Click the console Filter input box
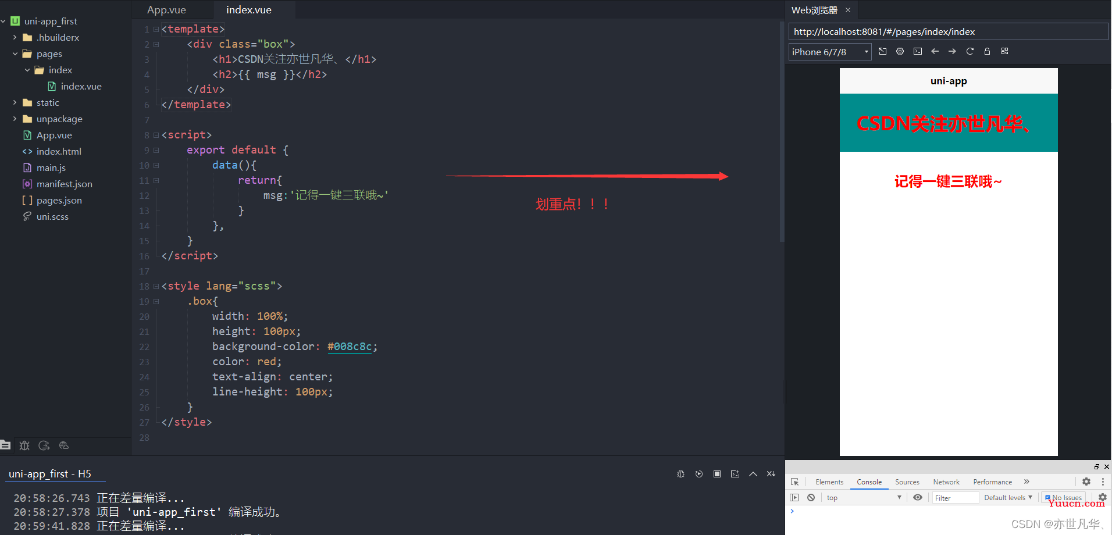The height and width of the screenshot is (535, 1112). click(956, 498)
